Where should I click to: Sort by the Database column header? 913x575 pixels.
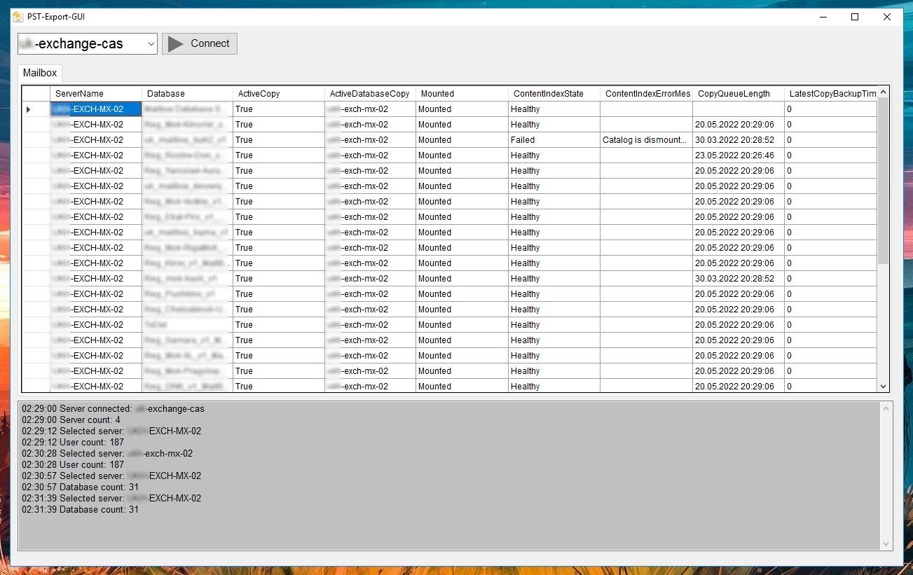point(188,93)
